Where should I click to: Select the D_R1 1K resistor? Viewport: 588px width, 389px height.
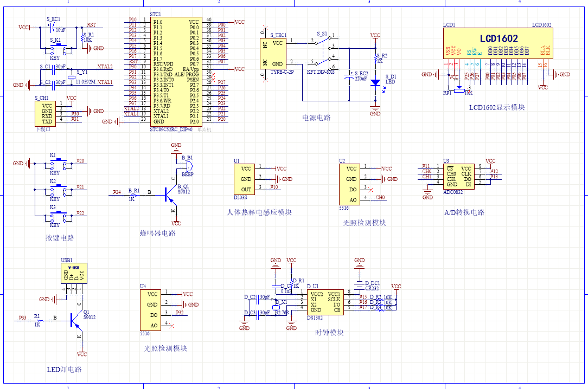291,286
